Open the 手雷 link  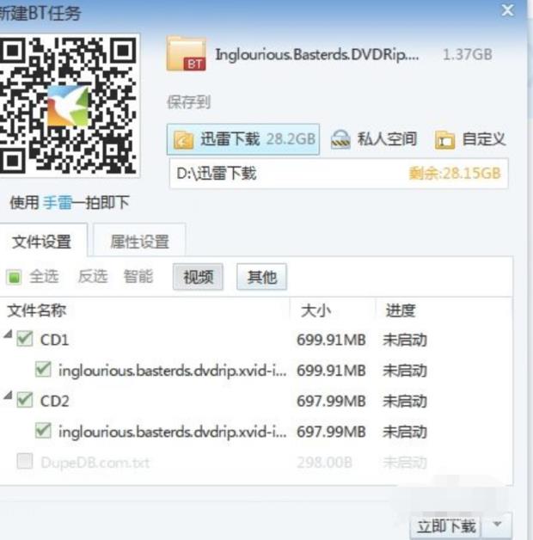pyautogui.click(x=58, y=203)
